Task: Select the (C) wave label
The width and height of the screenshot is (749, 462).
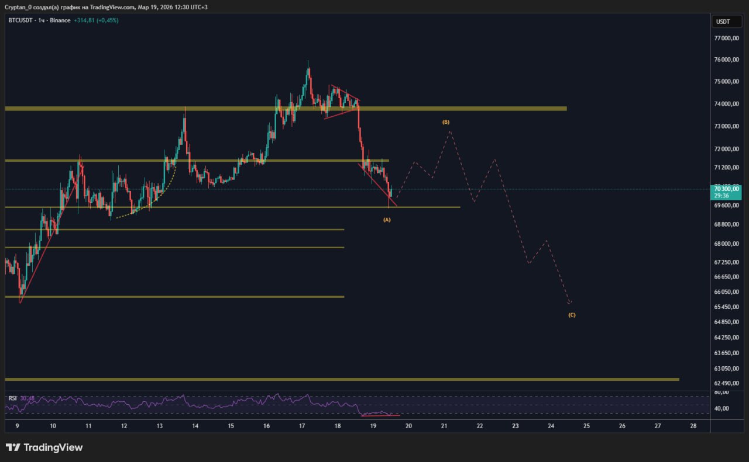Action: click(x=572, y=315)
